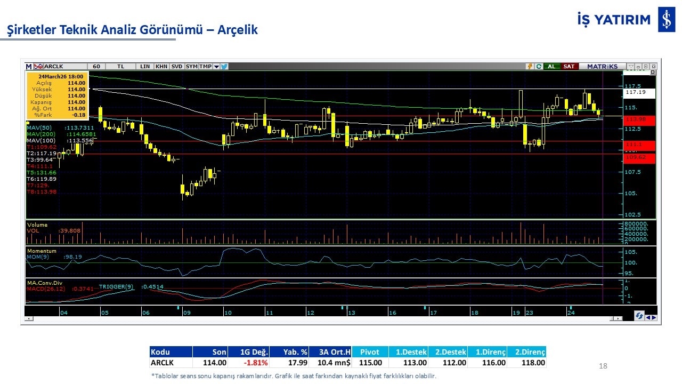Click the orange lightning bolt icon
Viewport: 682px width, 384px height.
coord(530,67)
